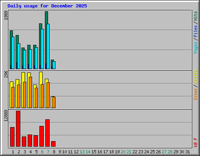Select the orange Sites bar for day 2

click(19, 96)
